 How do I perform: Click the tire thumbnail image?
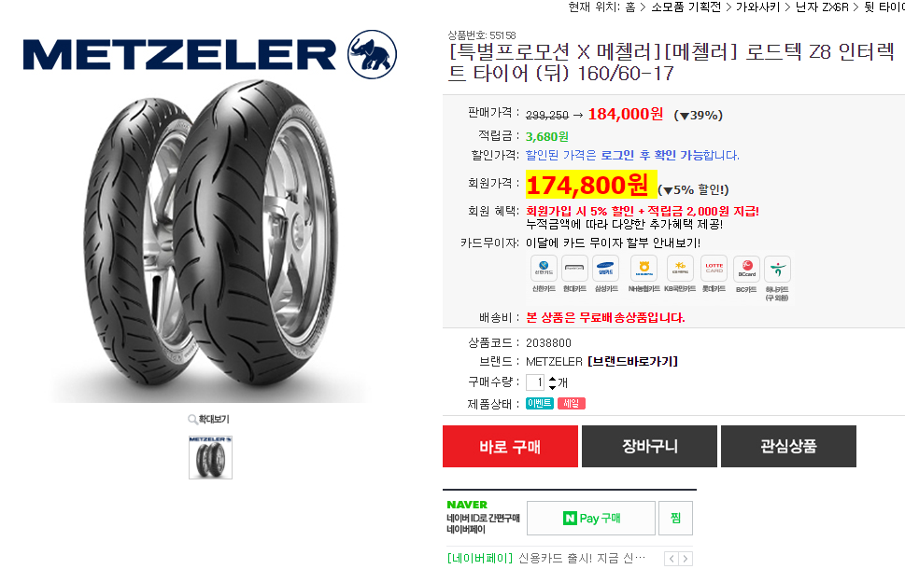(211, 457)
